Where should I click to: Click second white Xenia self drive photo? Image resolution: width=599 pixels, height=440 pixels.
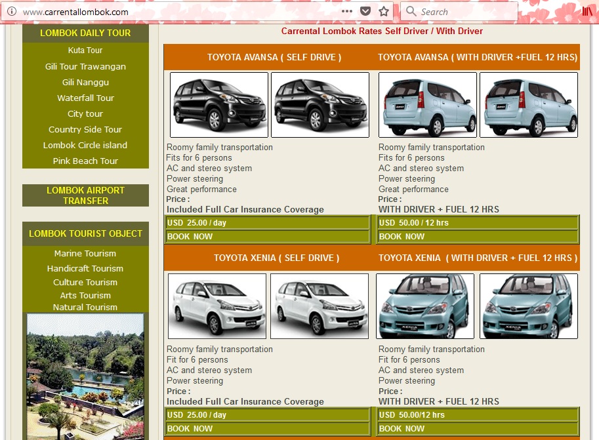pos(320,306)
